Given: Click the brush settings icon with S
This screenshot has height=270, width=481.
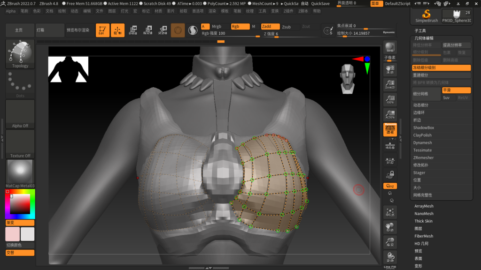Looking at the screenshot, I should coord(328,31).
